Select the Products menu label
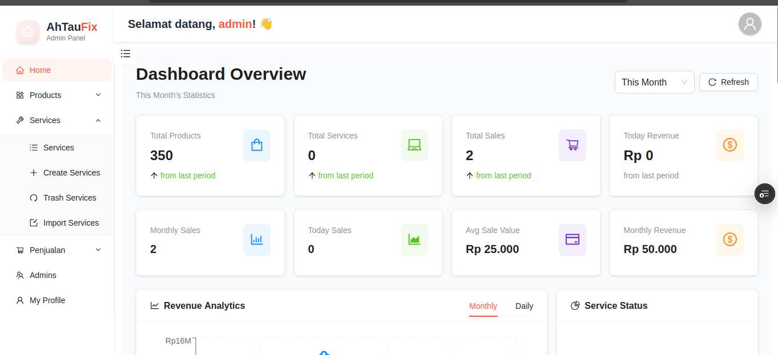Viewport: 778px width, 355px height. pyautogui.click(x=46, y=95)
